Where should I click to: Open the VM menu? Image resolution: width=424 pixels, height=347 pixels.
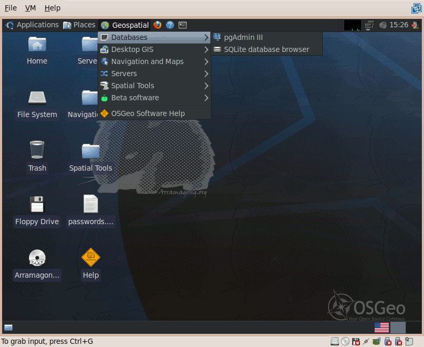(30, 8)
